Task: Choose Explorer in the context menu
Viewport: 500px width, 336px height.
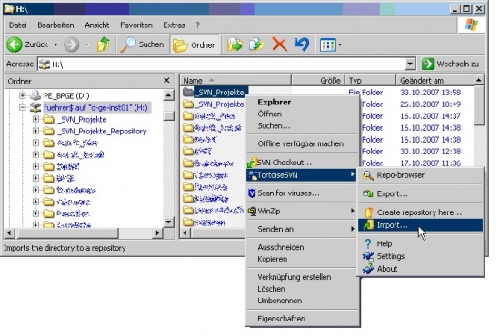Action: (303, 103)
